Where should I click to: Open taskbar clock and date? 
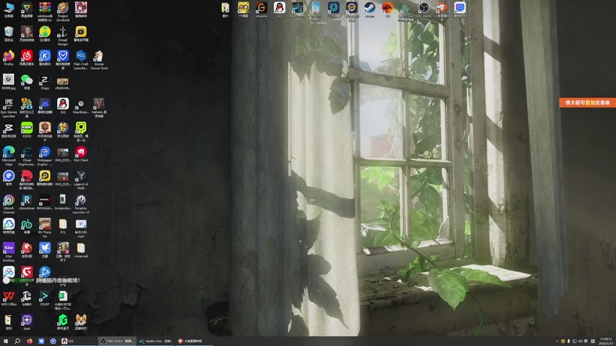tap(605, 341)
